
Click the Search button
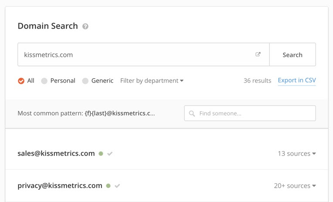pyautogui.click(x=292, y=55)
